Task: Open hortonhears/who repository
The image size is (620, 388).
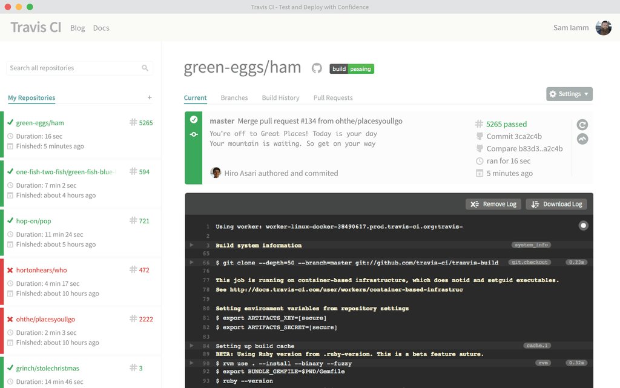Action: (42, 270)
